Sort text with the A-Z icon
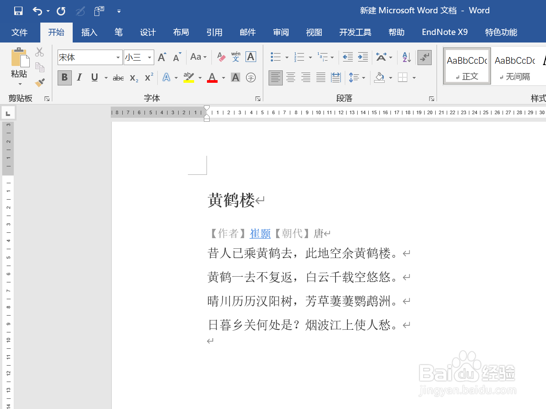The height and width of the screenshot is (409, 546). click(x=406, y=57)
